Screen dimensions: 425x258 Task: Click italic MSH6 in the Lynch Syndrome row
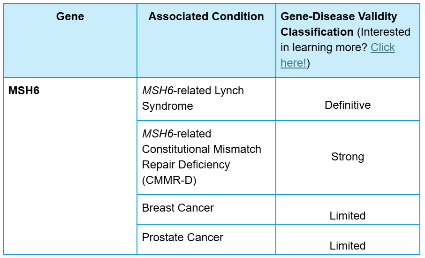[x=158, y=91]
